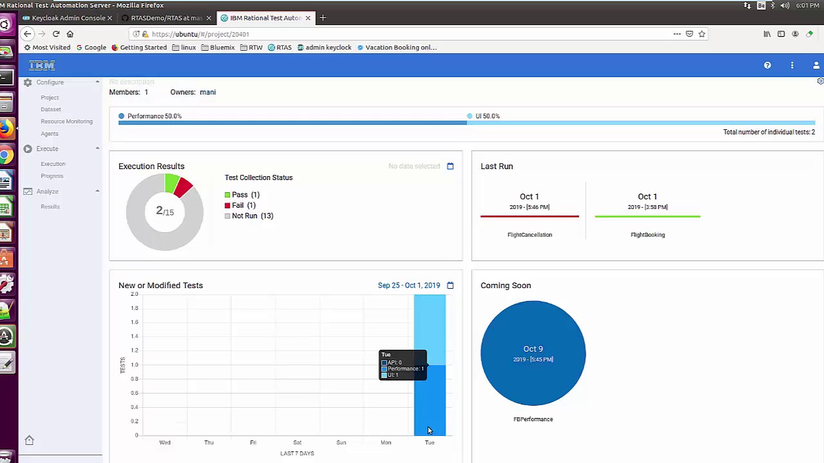Click the Sep 25 - Oct 1, 2019 date range
The width and height of the screenshot is (824, 463).
pyautogui.click(x=409, y=285)
